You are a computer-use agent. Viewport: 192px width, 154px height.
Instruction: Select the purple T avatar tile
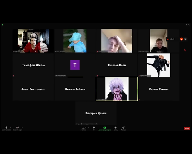75,65
